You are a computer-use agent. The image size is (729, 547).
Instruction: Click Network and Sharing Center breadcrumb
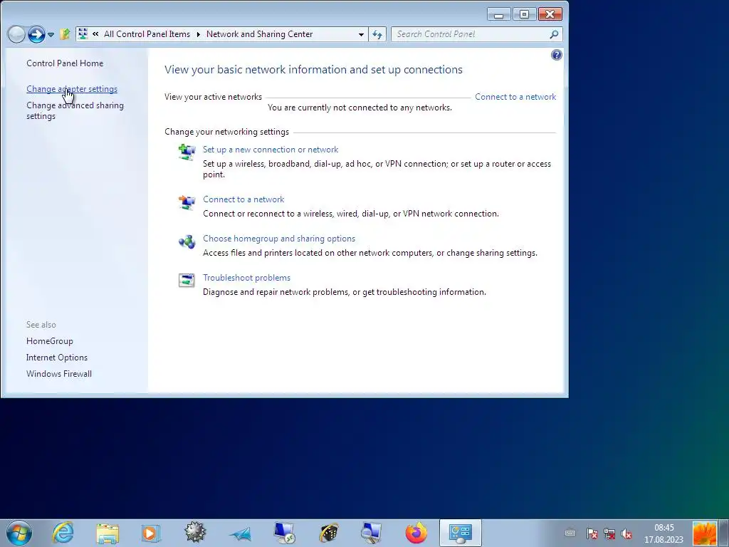click(259, 34)
